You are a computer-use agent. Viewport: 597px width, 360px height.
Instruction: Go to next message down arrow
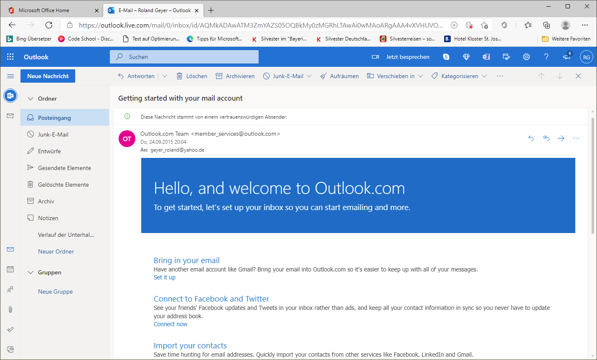(x=560, y=76)
